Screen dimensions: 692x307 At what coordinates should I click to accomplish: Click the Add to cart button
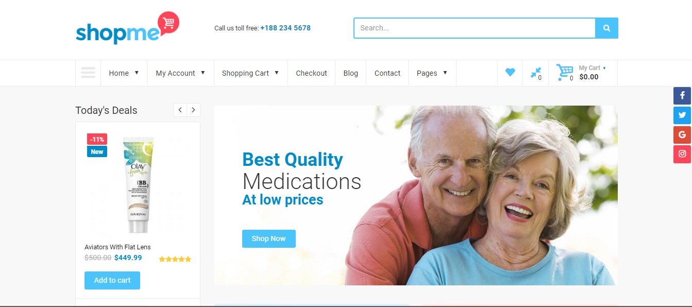pos(112,280)
